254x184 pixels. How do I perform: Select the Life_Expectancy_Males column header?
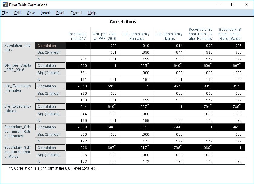point(169,36)
